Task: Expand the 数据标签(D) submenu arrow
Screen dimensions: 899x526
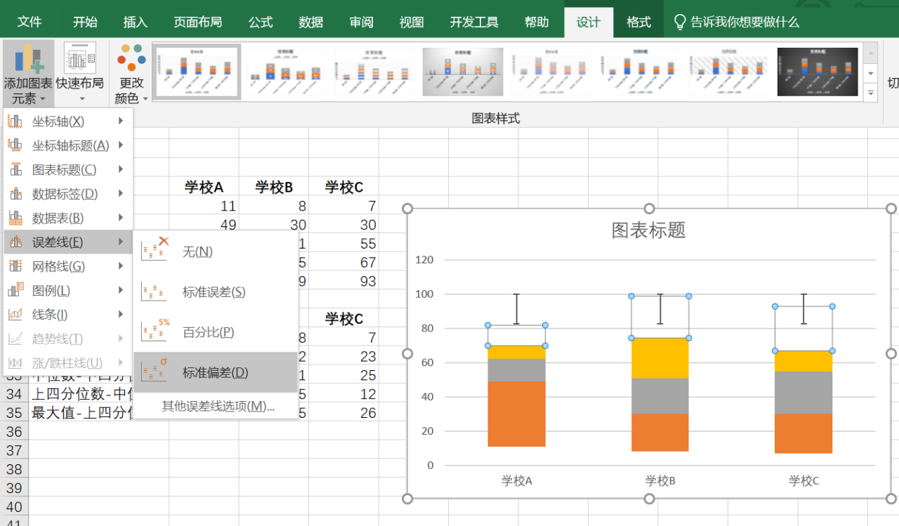Action: [x=122, y=194]
